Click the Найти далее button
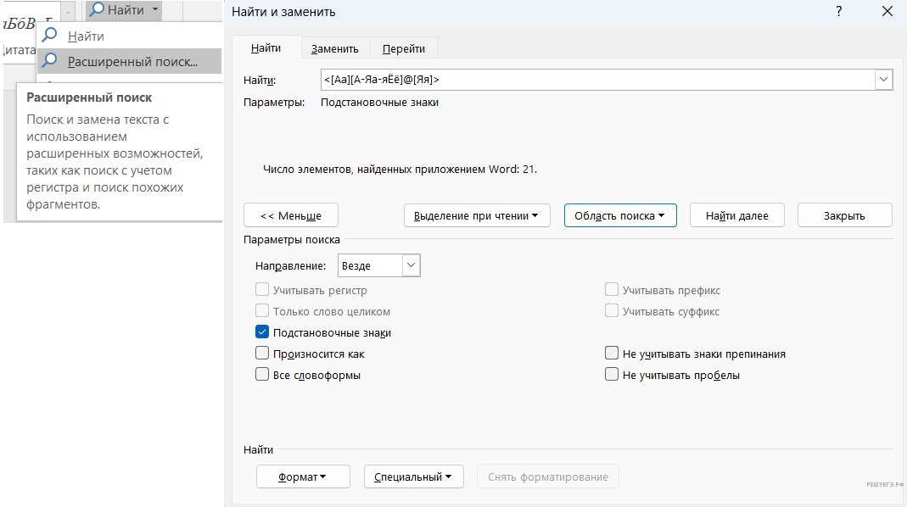This screenshot has width=907, height=507. tap(736, 215)
